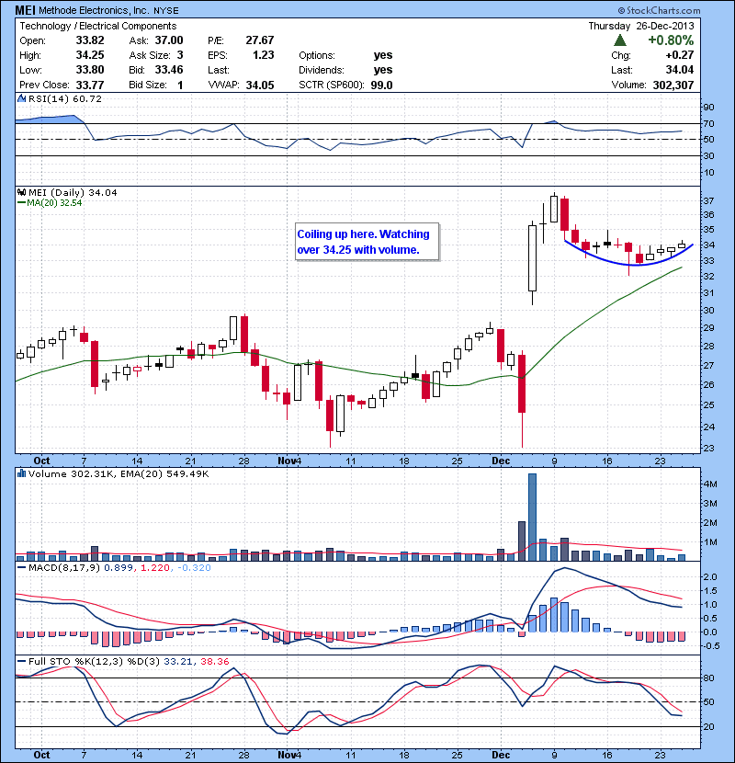Click the green MA(20) legend line marker
This screenshot has width=735, height=763.
[x=21, y=202]
